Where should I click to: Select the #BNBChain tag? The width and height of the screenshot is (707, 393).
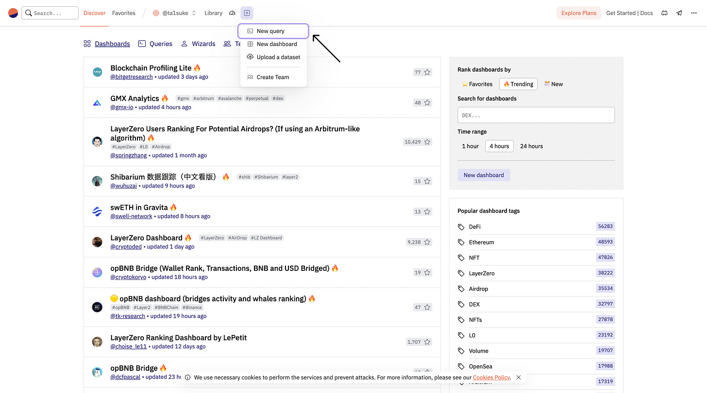click(x=167, y=308)
